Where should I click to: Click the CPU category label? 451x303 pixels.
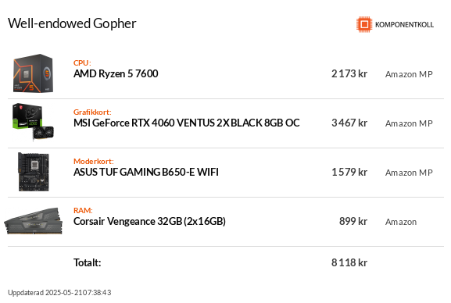(82, 63)
